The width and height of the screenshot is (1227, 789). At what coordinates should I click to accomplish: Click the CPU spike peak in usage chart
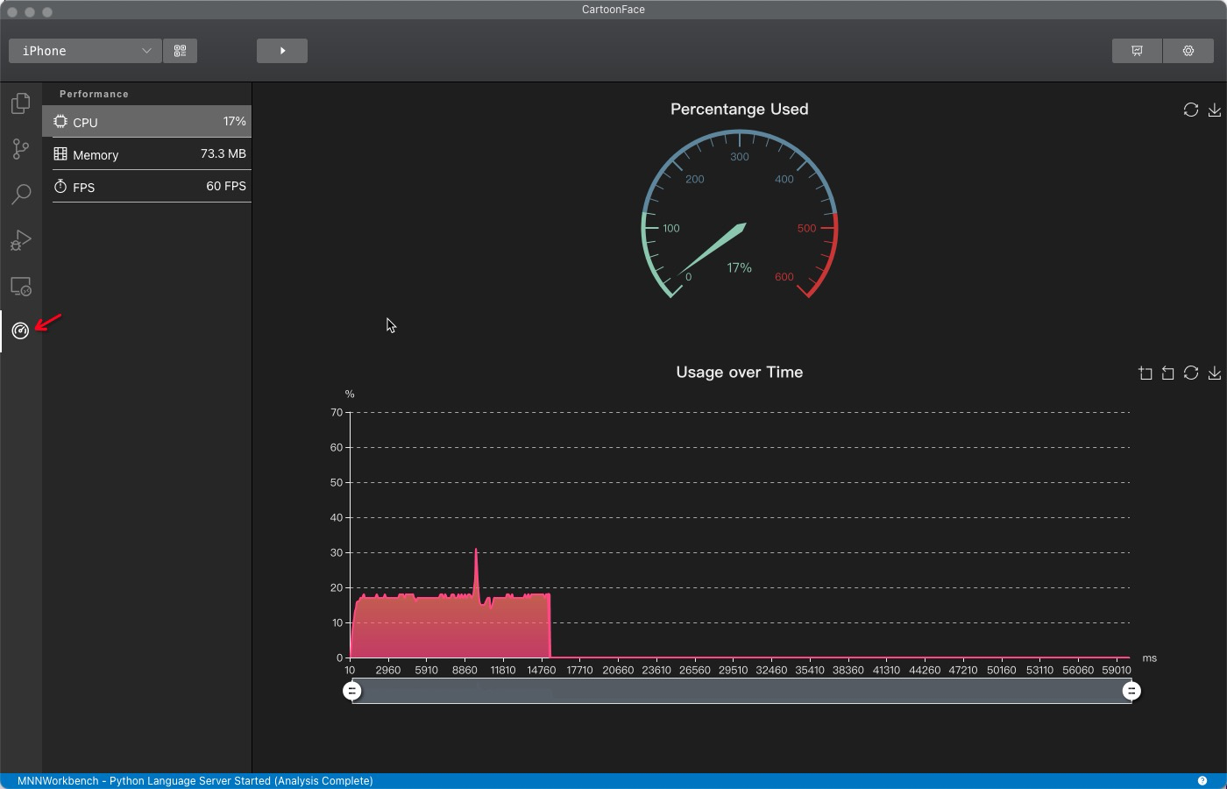click(476, 550)
